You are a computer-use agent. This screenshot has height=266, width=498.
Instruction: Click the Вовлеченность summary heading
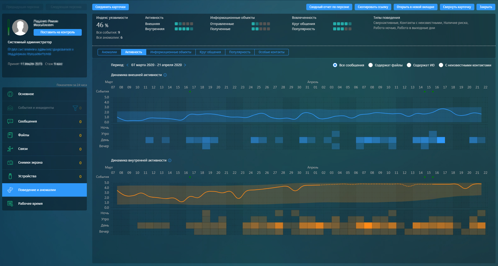[x=304, y=18]
